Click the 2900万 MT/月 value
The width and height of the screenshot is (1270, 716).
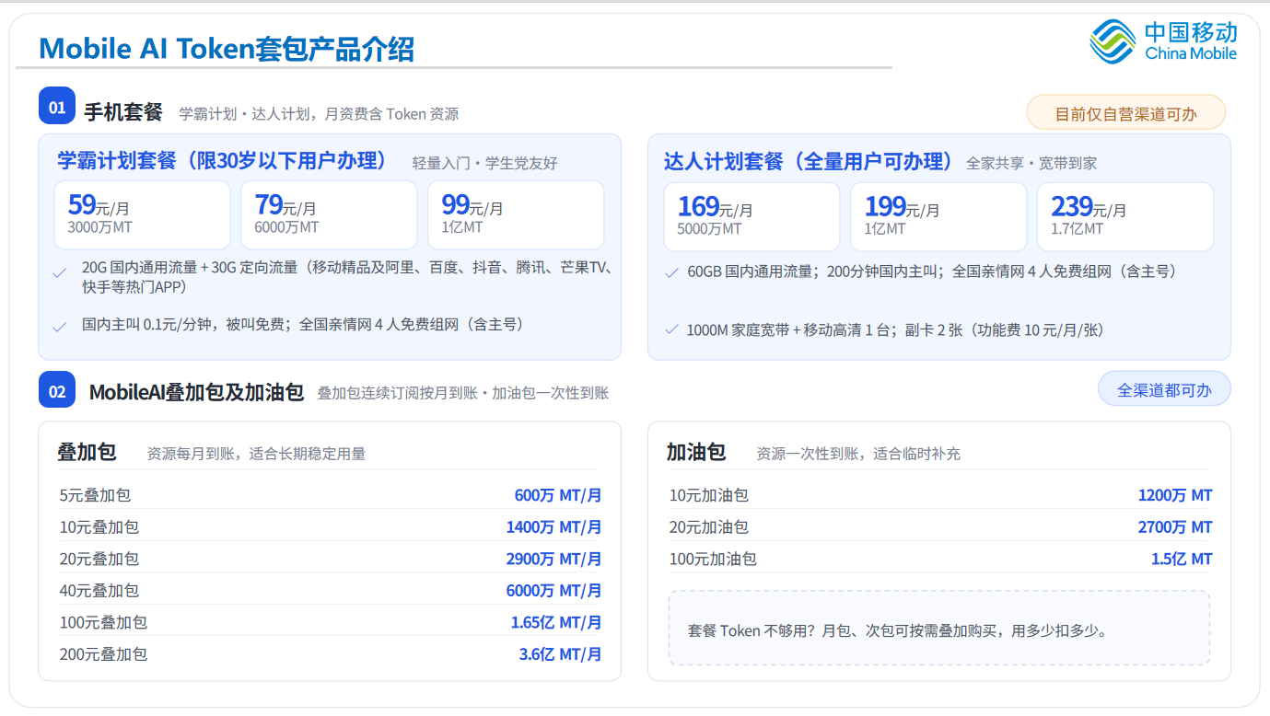click(553, 559)
